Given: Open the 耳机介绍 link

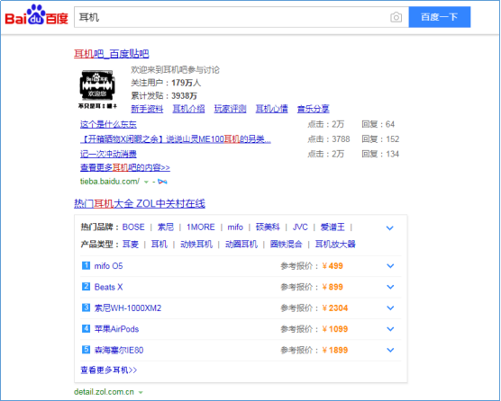Looking at the screenshot, I should click(x=188, y=109).
